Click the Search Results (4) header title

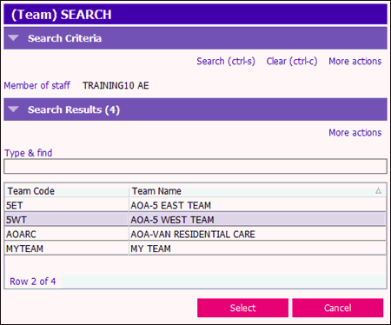point(74,109)
